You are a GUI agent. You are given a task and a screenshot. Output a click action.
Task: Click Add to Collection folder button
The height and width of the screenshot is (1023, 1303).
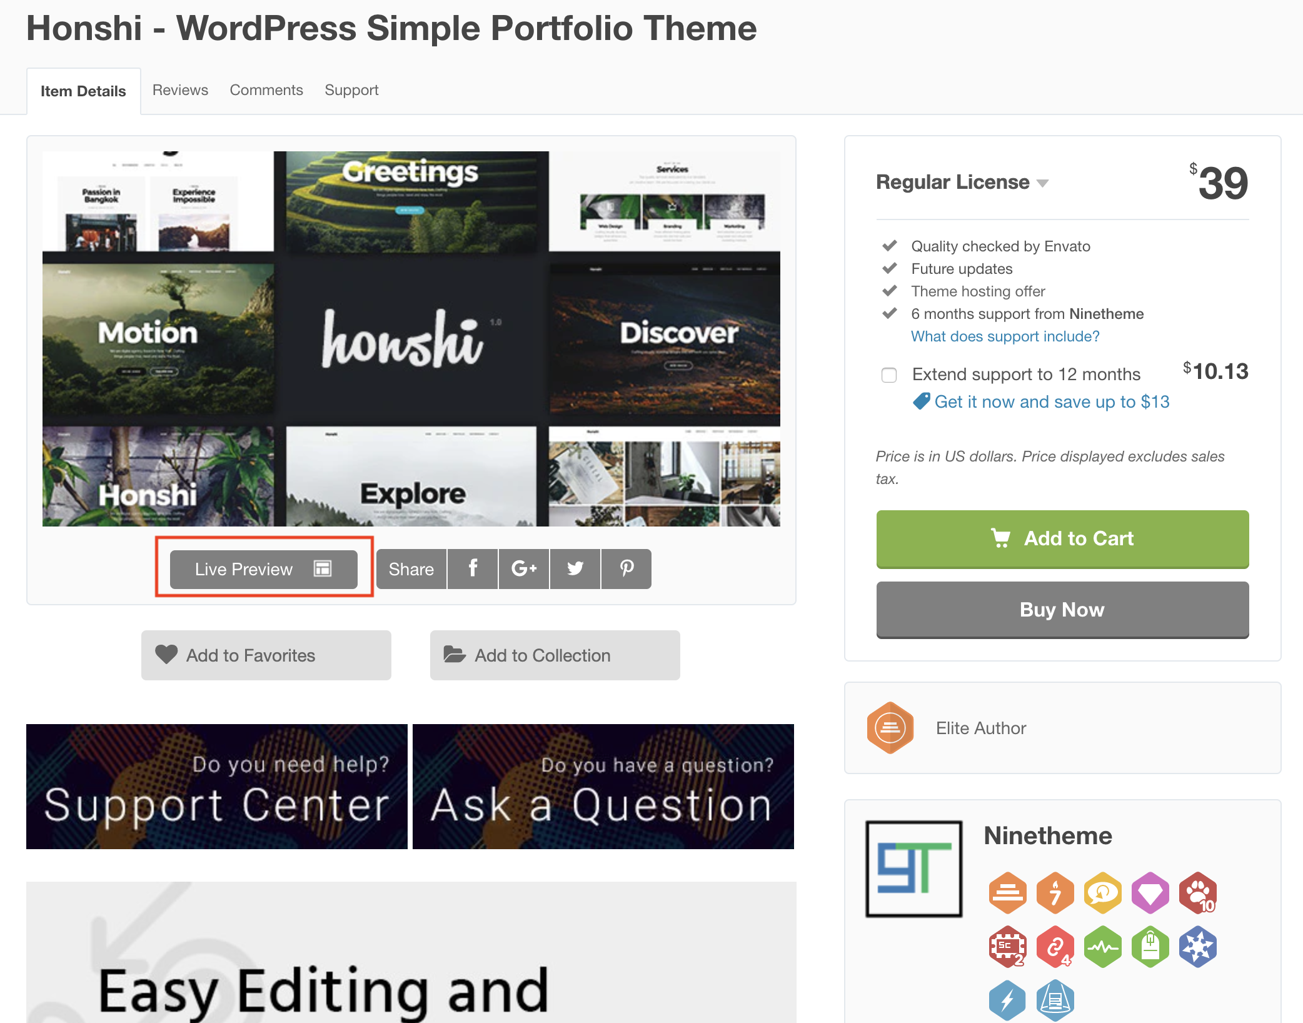pos(555,655)
